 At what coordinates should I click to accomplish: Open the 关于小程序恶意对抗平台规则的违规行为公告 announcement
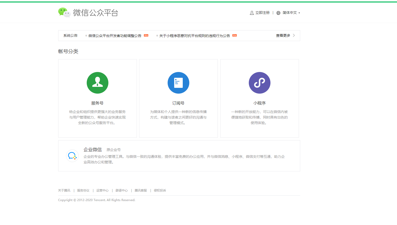tap(195, 36)
